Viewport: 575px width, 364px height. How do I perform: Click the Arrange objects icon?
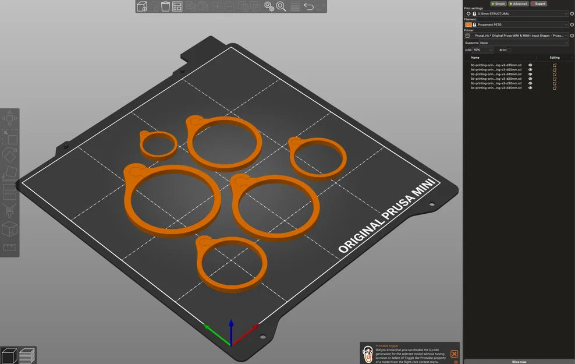(x=178, y=6)
